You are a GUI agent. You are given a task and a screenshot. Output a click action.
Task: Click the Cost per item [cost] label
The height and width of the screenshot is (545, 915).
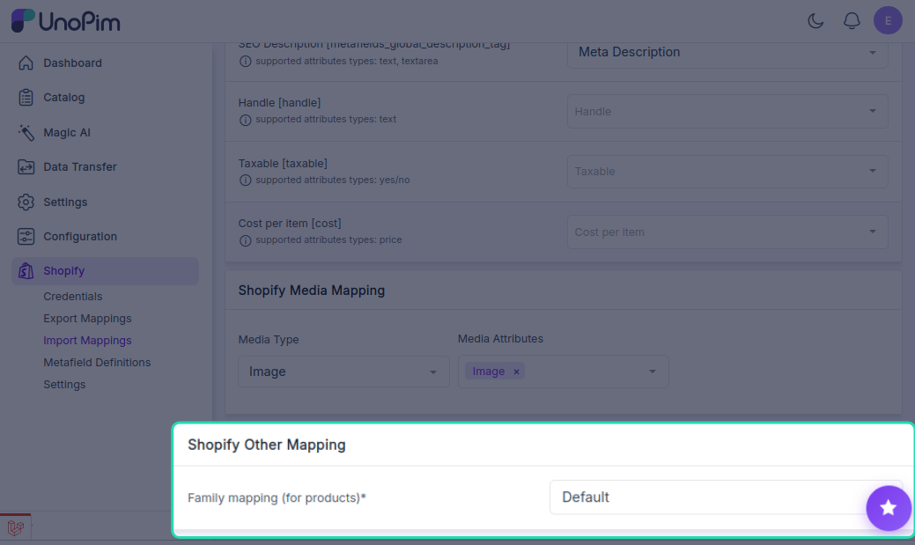pos(290,223)
